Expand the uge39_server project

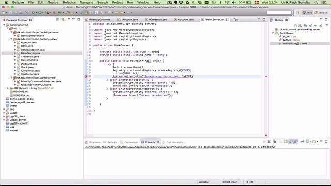[x=4, y=120]
